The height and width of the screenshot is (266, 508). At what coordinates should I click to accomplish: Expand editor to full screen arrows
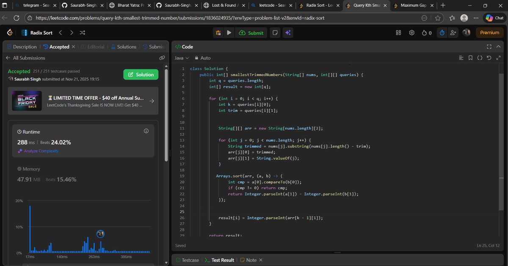(498, 58)
